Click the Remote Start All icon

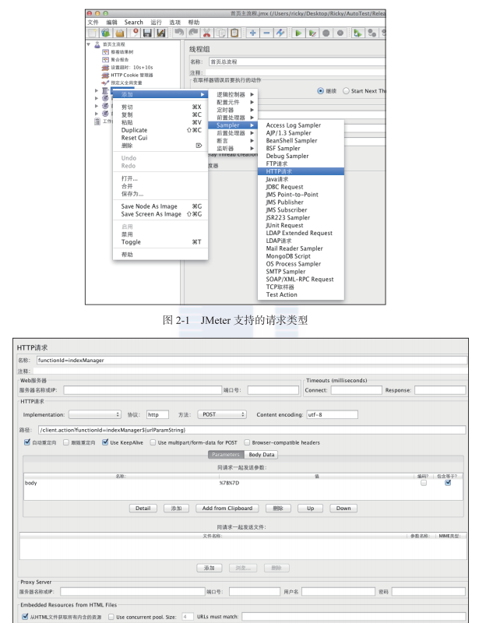pyautogui.click(x=357, y=33)
